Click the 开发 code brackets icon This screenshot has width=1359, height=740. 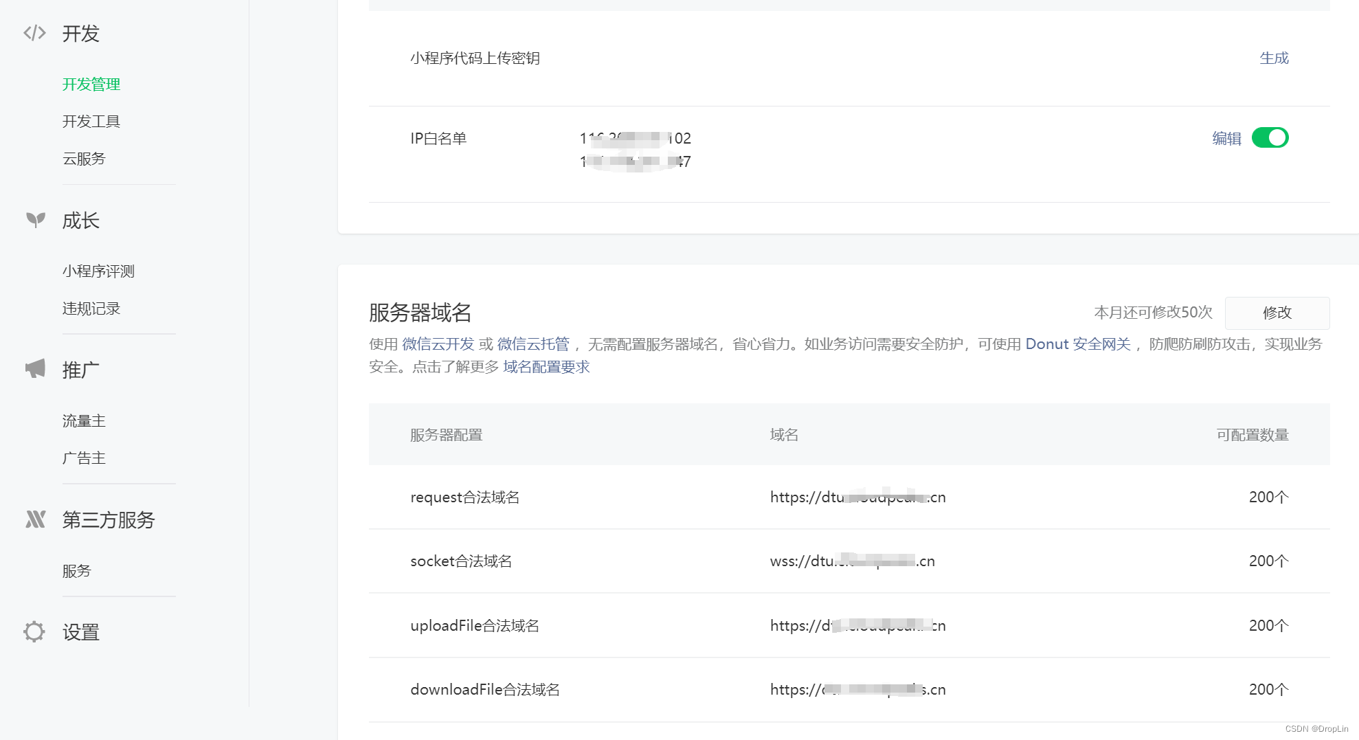pos(34,33)
